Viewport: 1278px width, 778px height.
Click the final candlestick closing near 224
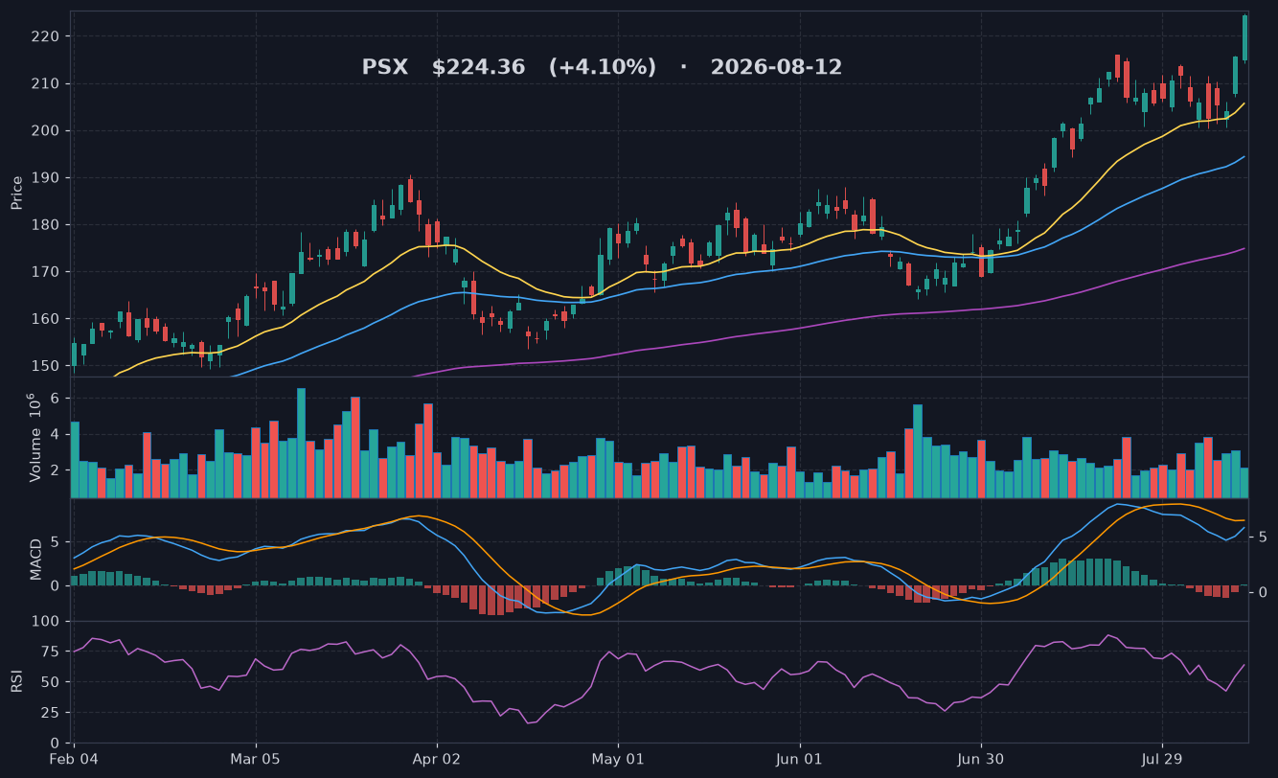click(1244, 38)
